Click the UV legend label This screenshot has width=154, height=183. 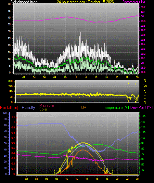click(x=83, y=108)
